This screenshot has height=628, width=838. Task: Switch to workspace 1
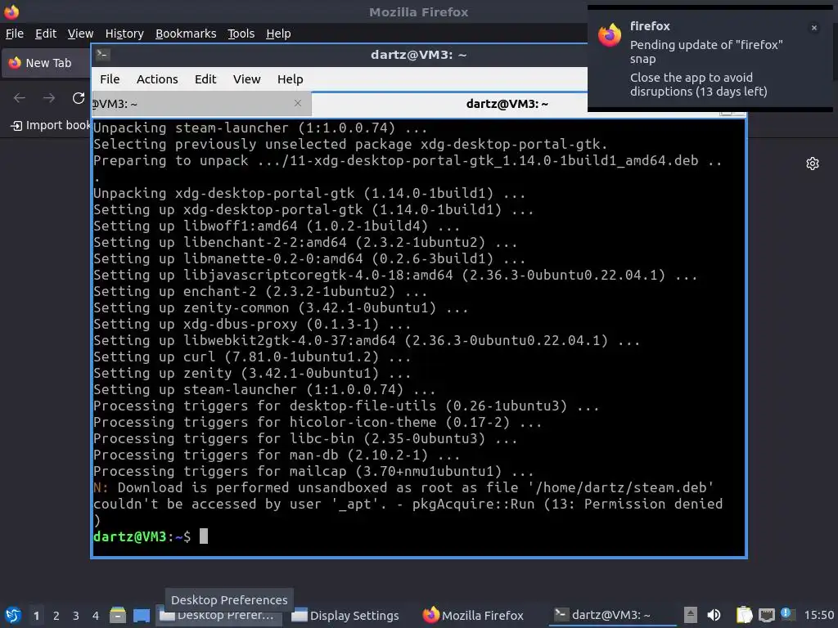(x=36, y=616)
